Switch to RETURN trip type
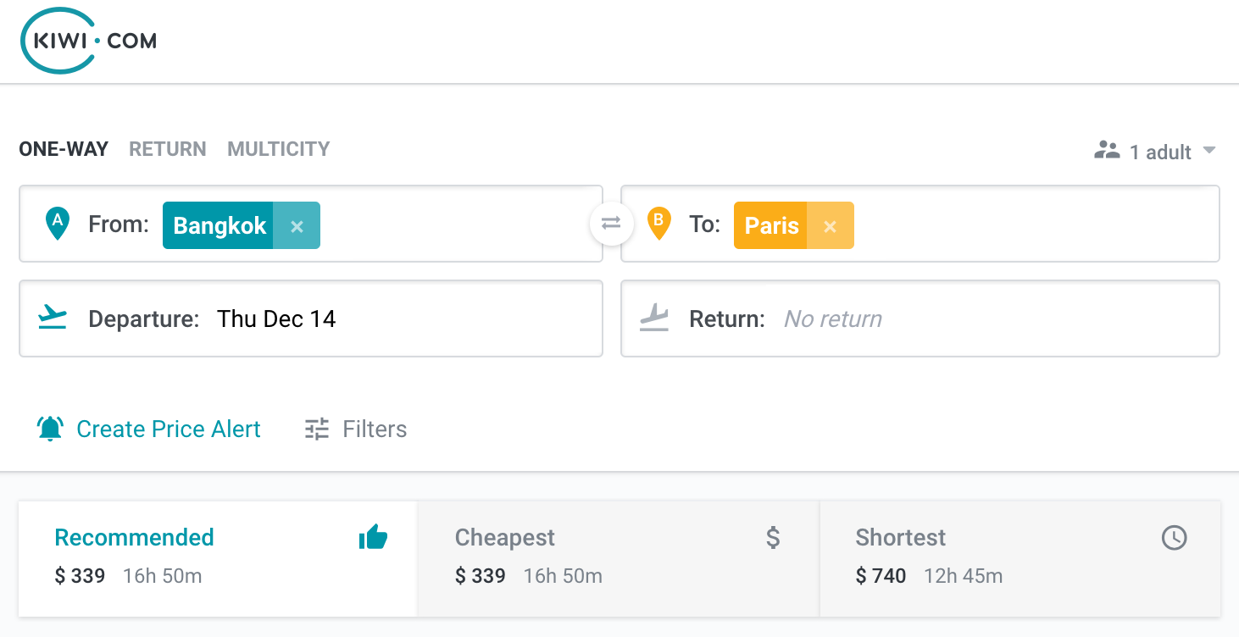The width and height of the screenshot is (1239, 637). [x=168, y=149]
